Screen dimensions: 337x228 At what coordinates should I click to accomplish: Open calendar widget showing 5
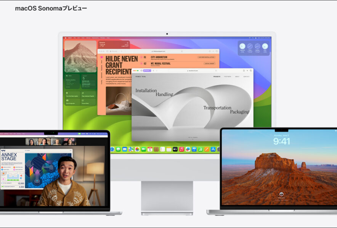(88, 81)
